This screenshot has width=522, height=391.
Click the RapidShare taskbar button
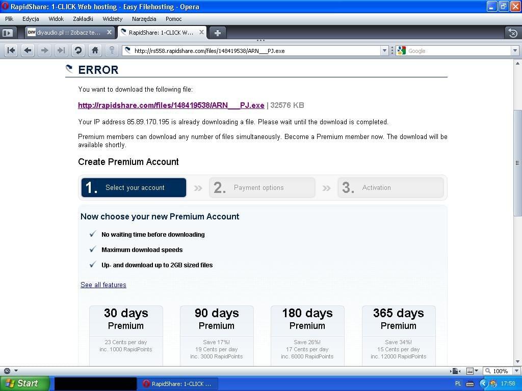[x=178, y=384]
